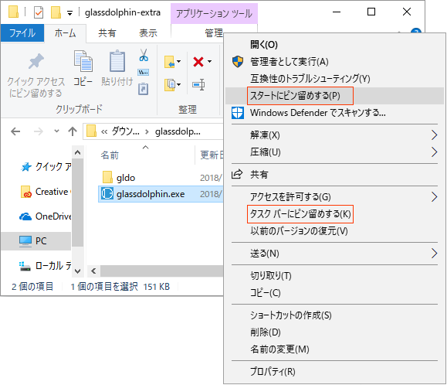Click the Forward arrow in the navigation bar

click(39, 131)
